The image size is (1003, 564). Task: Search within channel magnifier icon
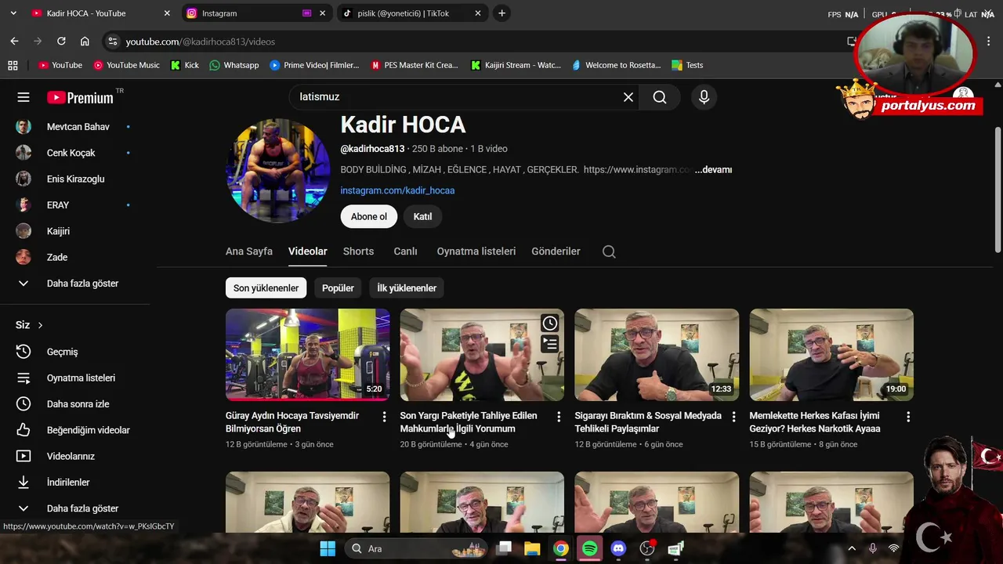click(x=609, y=251)
